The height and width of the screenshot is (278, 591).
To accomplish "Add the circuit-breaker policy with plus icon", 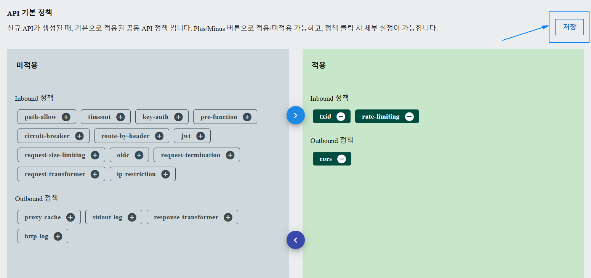I will pos(80,136).
